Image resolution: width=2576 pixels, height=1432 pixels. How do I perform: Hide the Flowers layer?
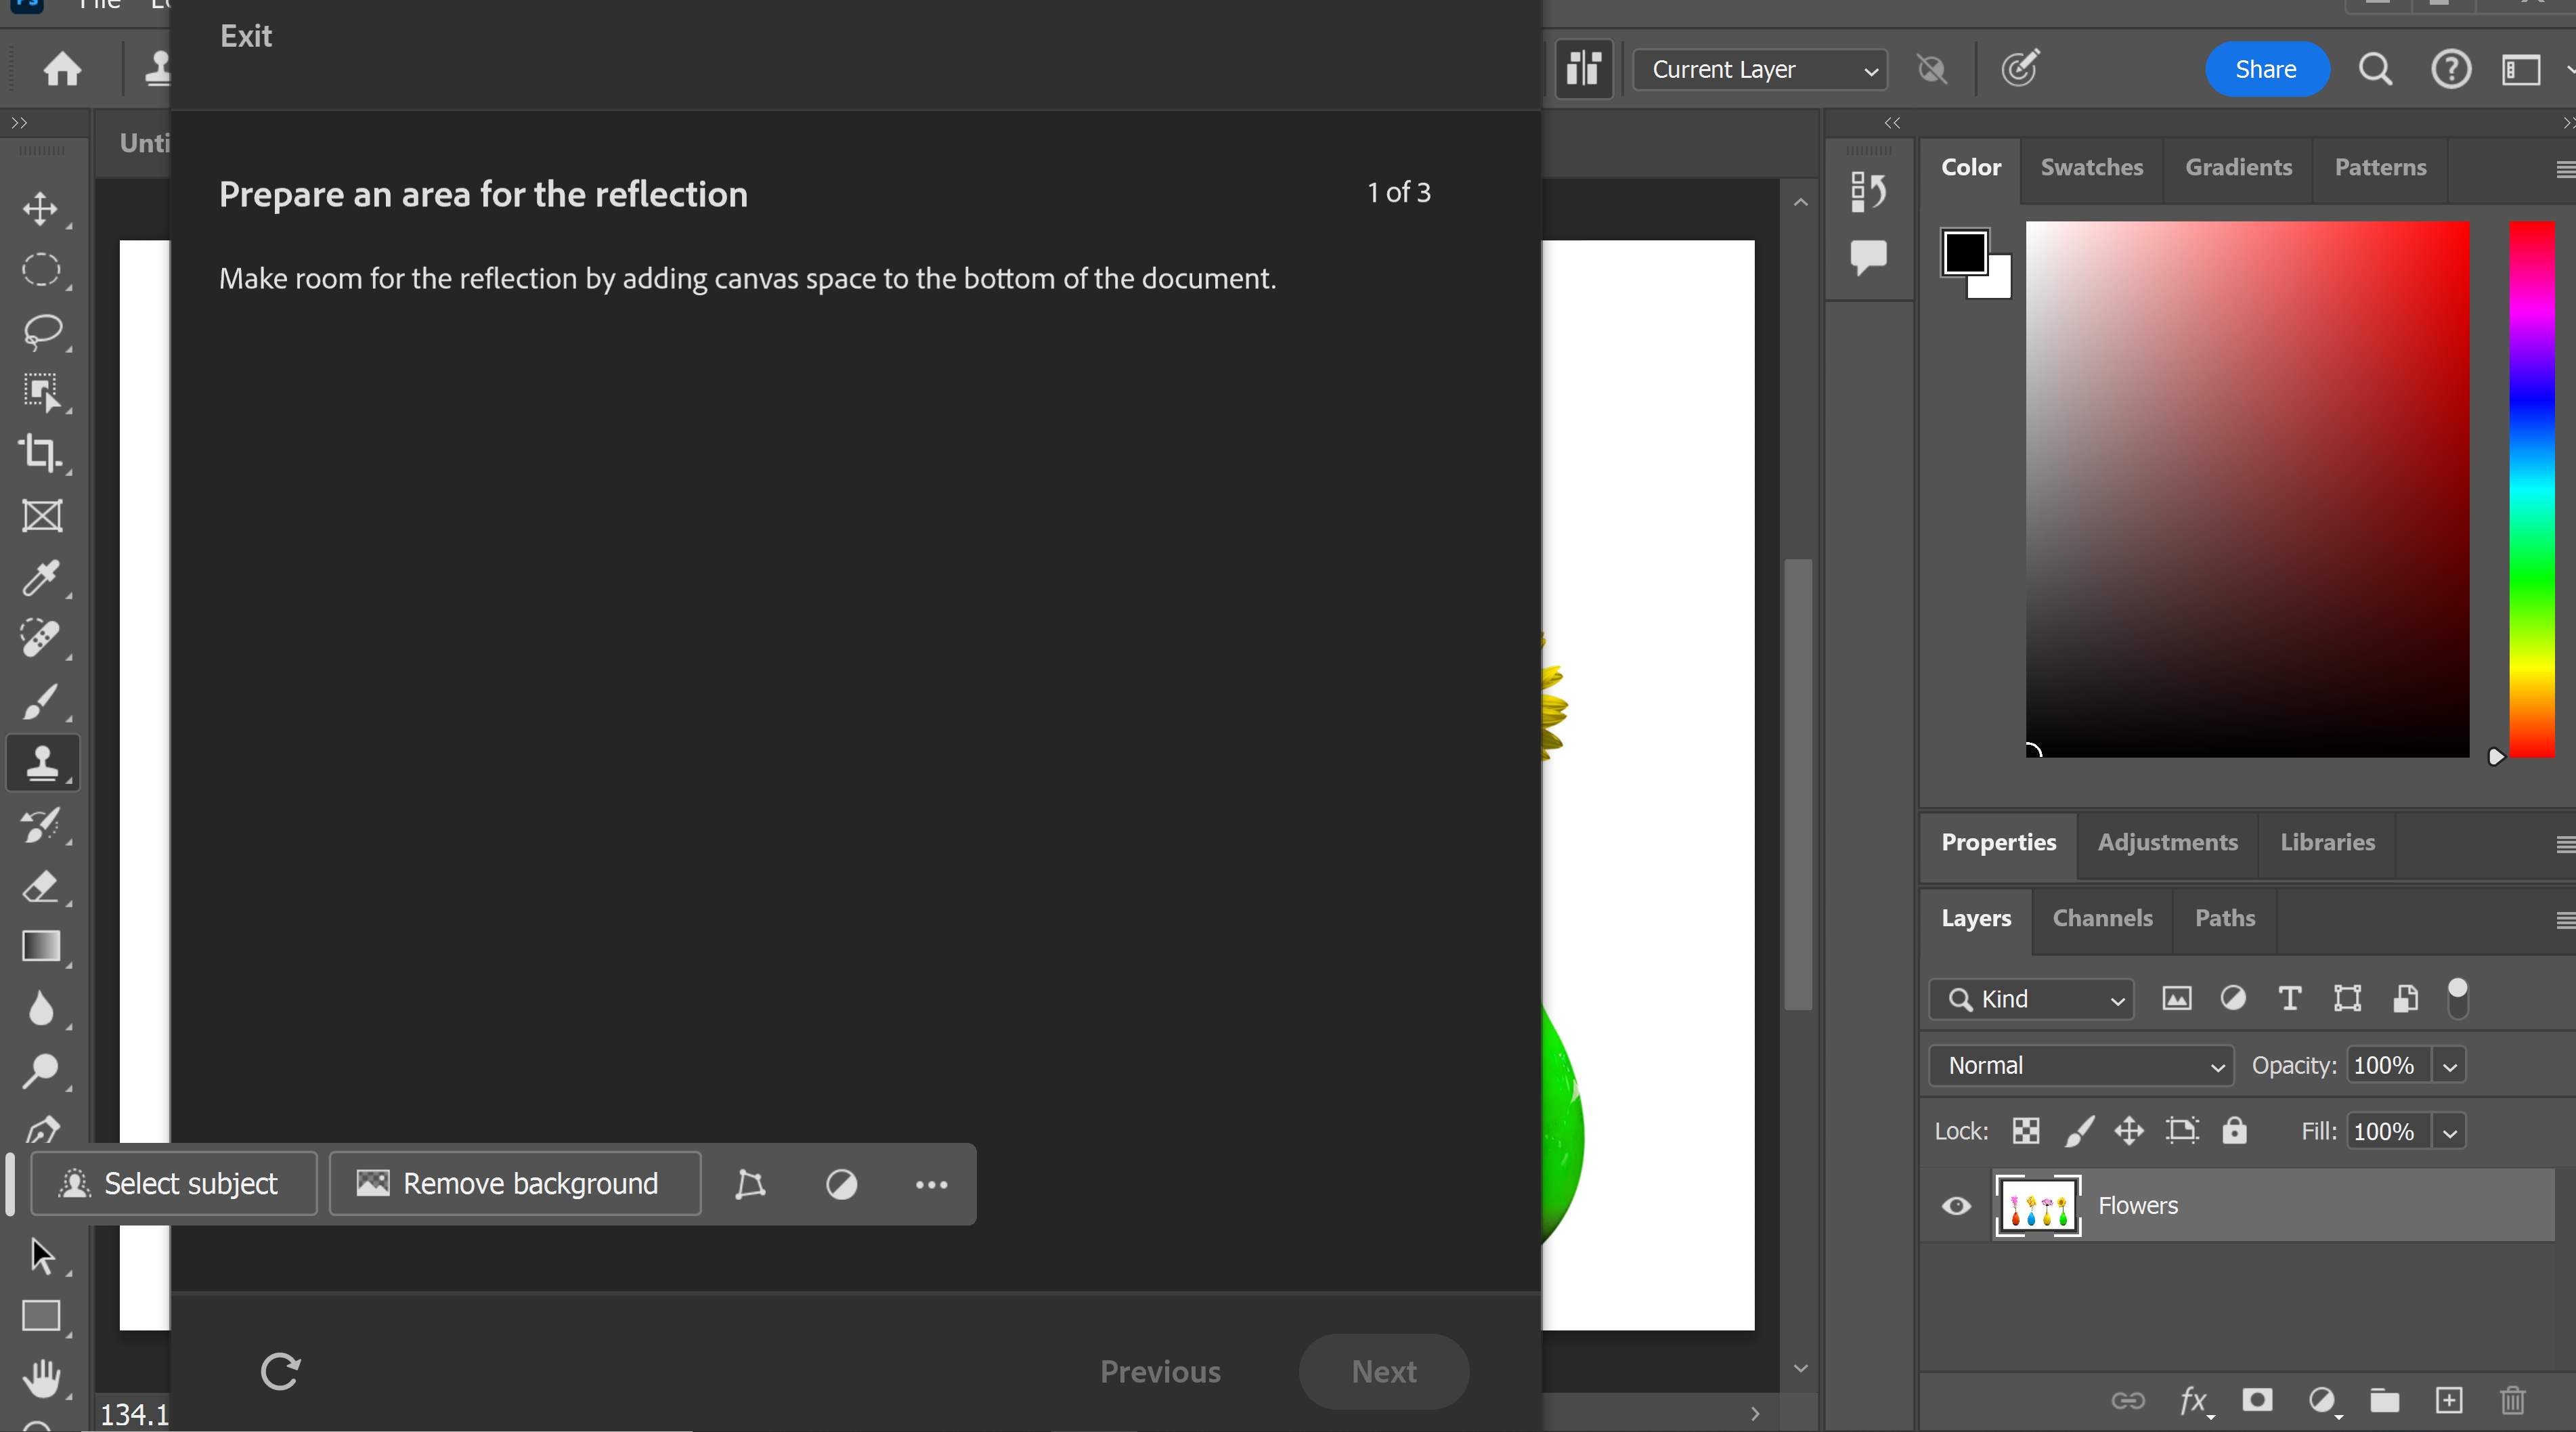[1956, 1206]
